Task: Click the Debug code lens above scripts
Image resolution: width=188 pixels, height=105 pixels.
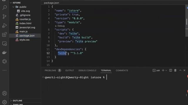Action: tap(60, 26)
